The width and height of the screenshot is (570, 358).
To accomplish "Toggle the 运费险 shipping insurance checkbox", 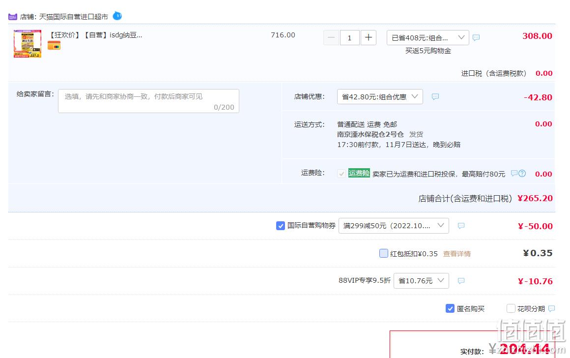I will 342,174.
